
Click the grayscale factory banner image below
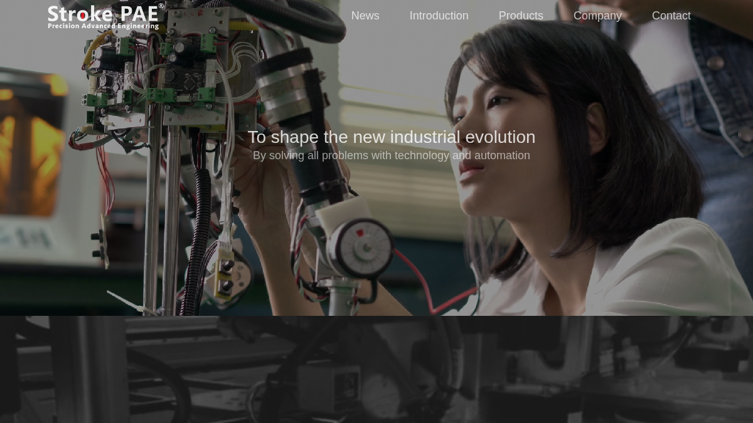pyautogui.click(x=376, y=370)
